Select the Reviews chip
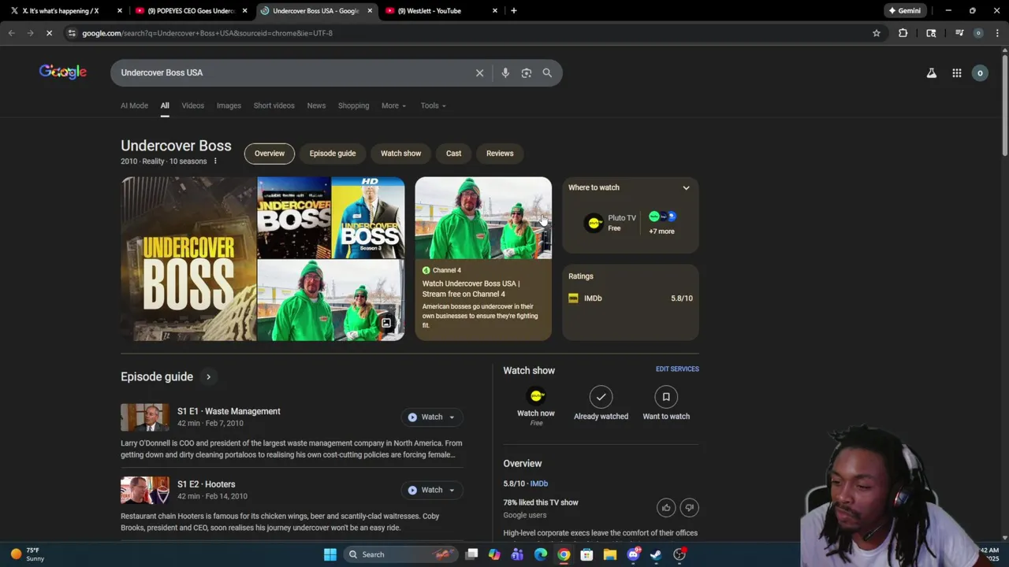Viewport: 1009px width, 567px height. 500,154
